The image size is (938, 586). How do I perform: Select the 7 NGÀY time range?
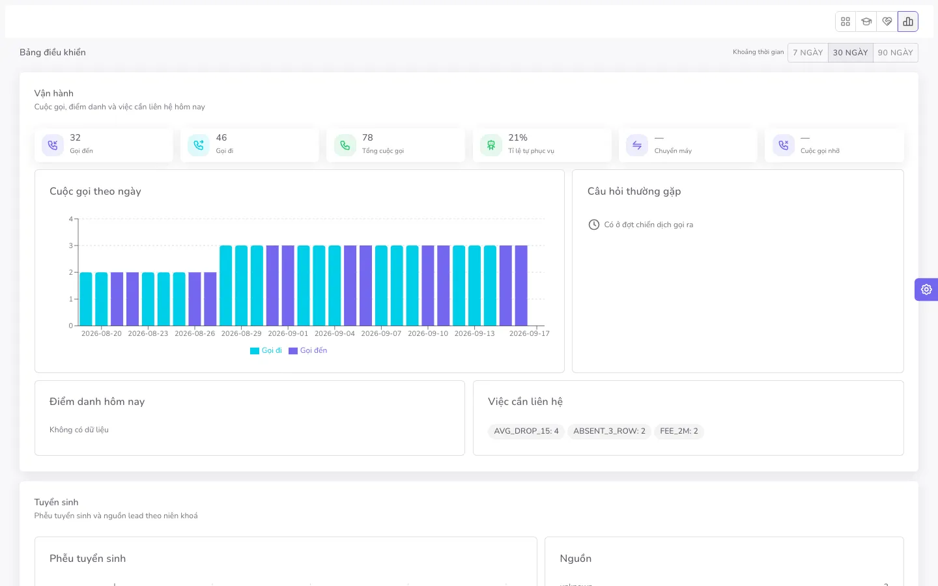point(808,53)
